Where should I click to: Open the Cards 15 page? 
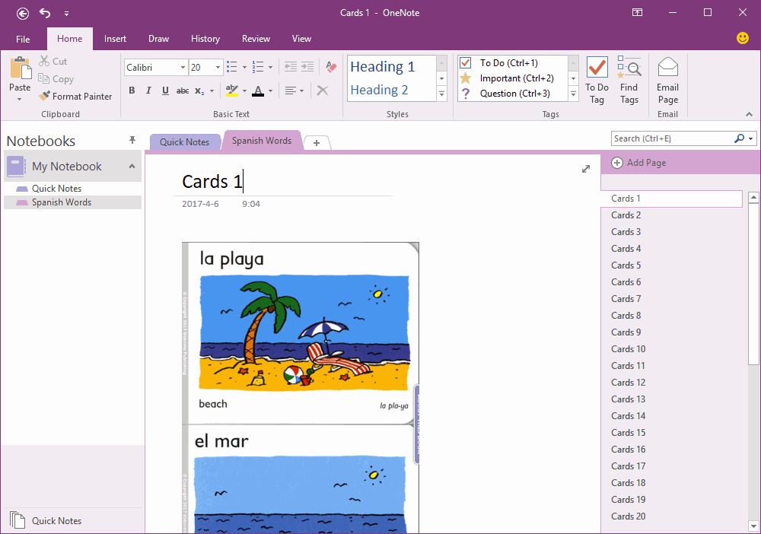[672, 433]
